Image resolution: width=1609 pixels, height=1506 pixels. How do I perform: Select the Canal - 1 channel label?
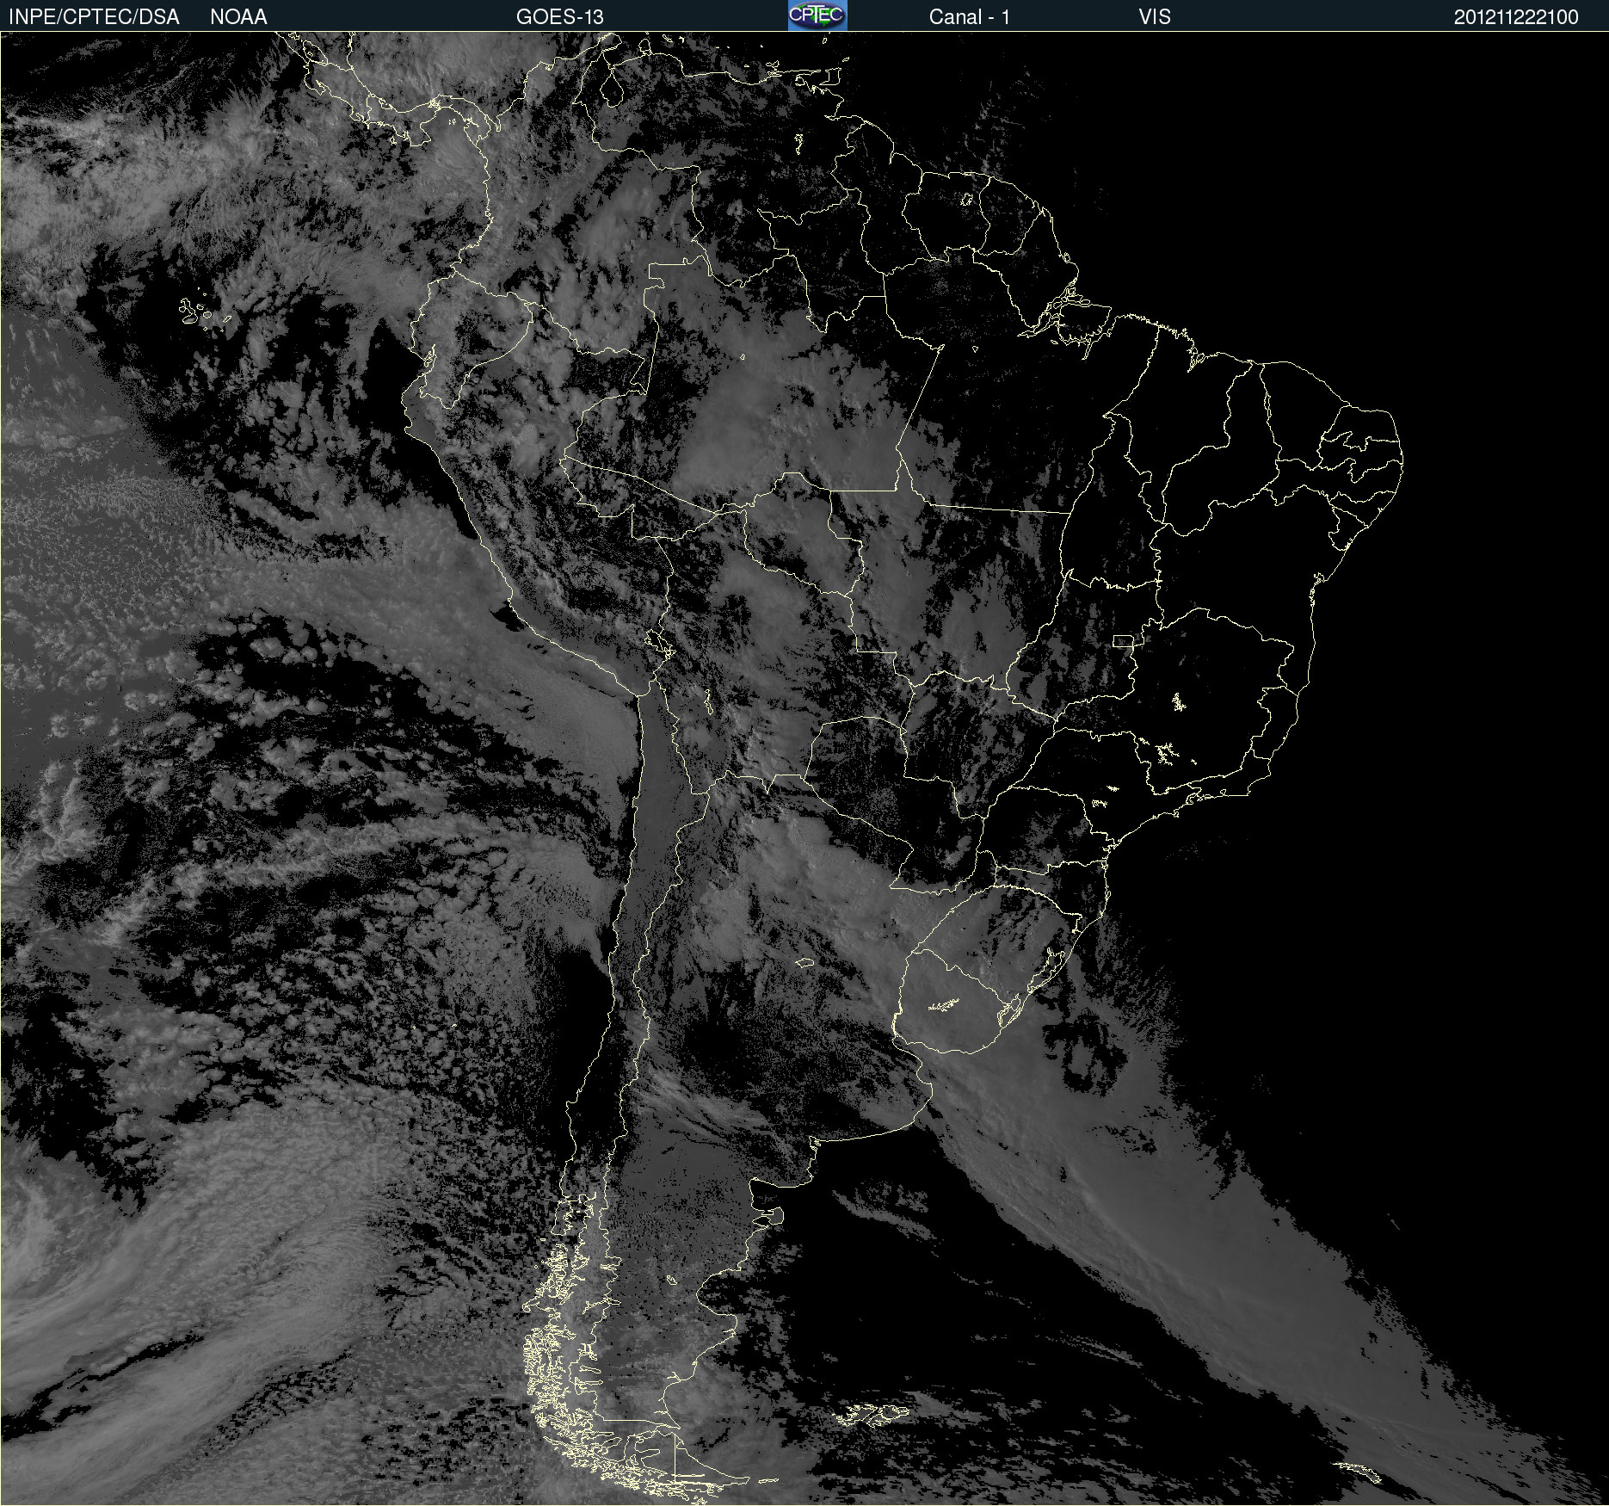pyautogui.click(x=969, y=16)
